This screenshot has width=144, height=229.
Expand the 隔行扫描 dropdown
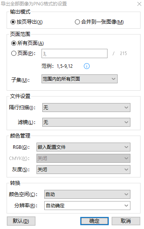click(x=86, y=108)
